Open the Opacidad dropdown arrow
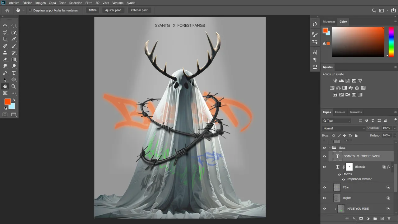The width and height of the screenshot is (398, 224). tap(395, 128)
